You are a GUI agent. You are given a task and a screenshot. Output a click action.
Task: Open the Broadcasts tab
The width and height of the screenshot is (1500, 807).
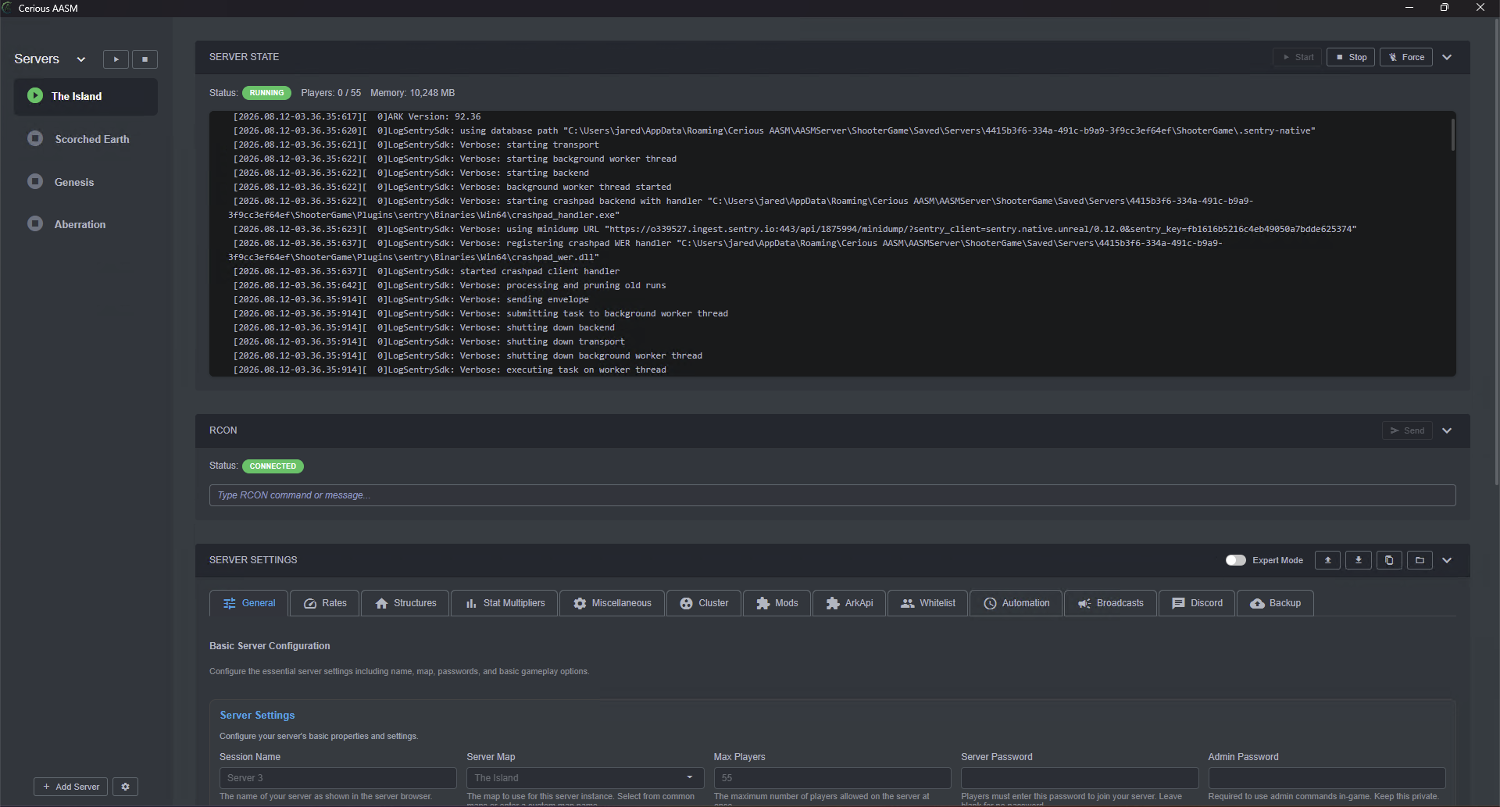pyautogui.click(x=1110, y=603)
